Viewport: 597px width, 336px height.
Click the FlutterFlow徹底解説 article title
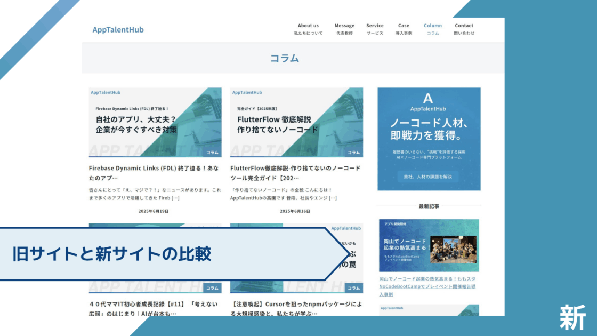[295, 173]
